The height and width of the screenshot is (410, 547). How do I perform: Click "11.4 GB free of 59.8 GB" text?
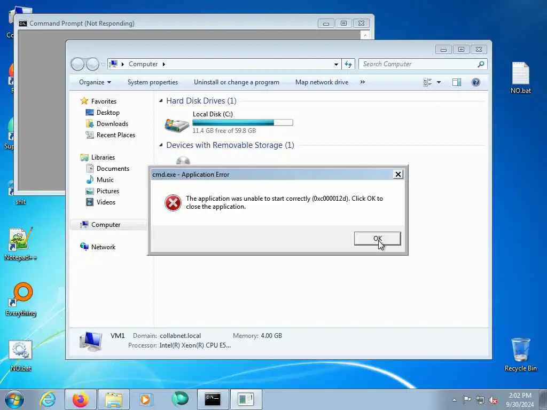[224, 131]
